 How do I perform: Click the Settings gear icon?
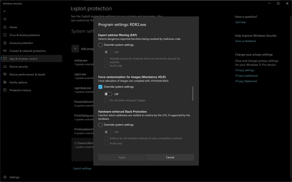click(5, 177)
